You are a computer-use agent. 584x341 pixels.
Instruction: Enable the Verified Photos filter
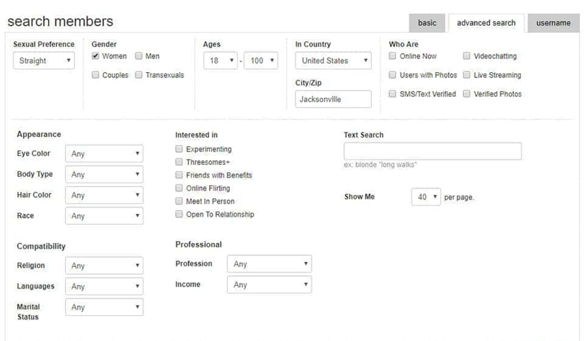point(467,94)
